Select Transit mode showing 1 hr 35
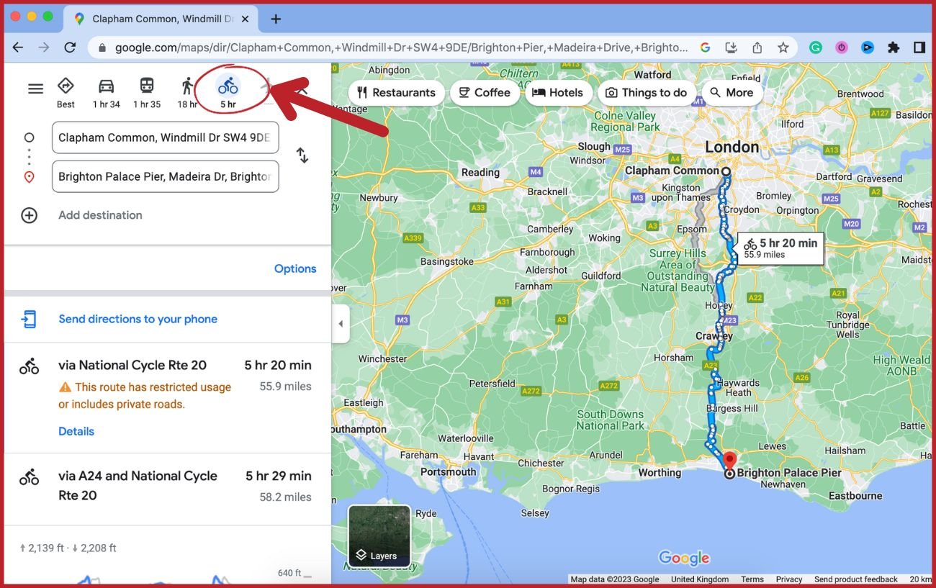Viewport: 936px width, 588px height. point(147,93)
